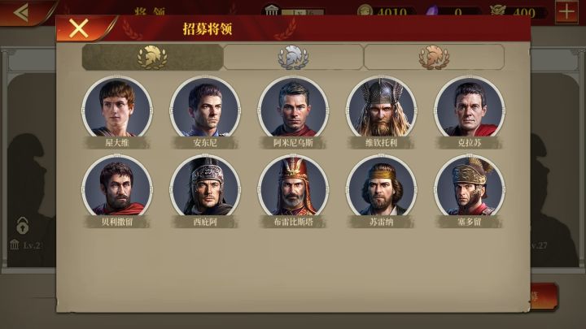The width and height of the screenshot is (586, 329).
Task: Select red-crowned general 布雷比斯塔
Action: [293, 187]
